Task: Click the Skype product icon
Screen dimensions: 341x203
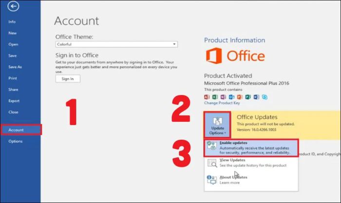Action: [x=265, y=97]
